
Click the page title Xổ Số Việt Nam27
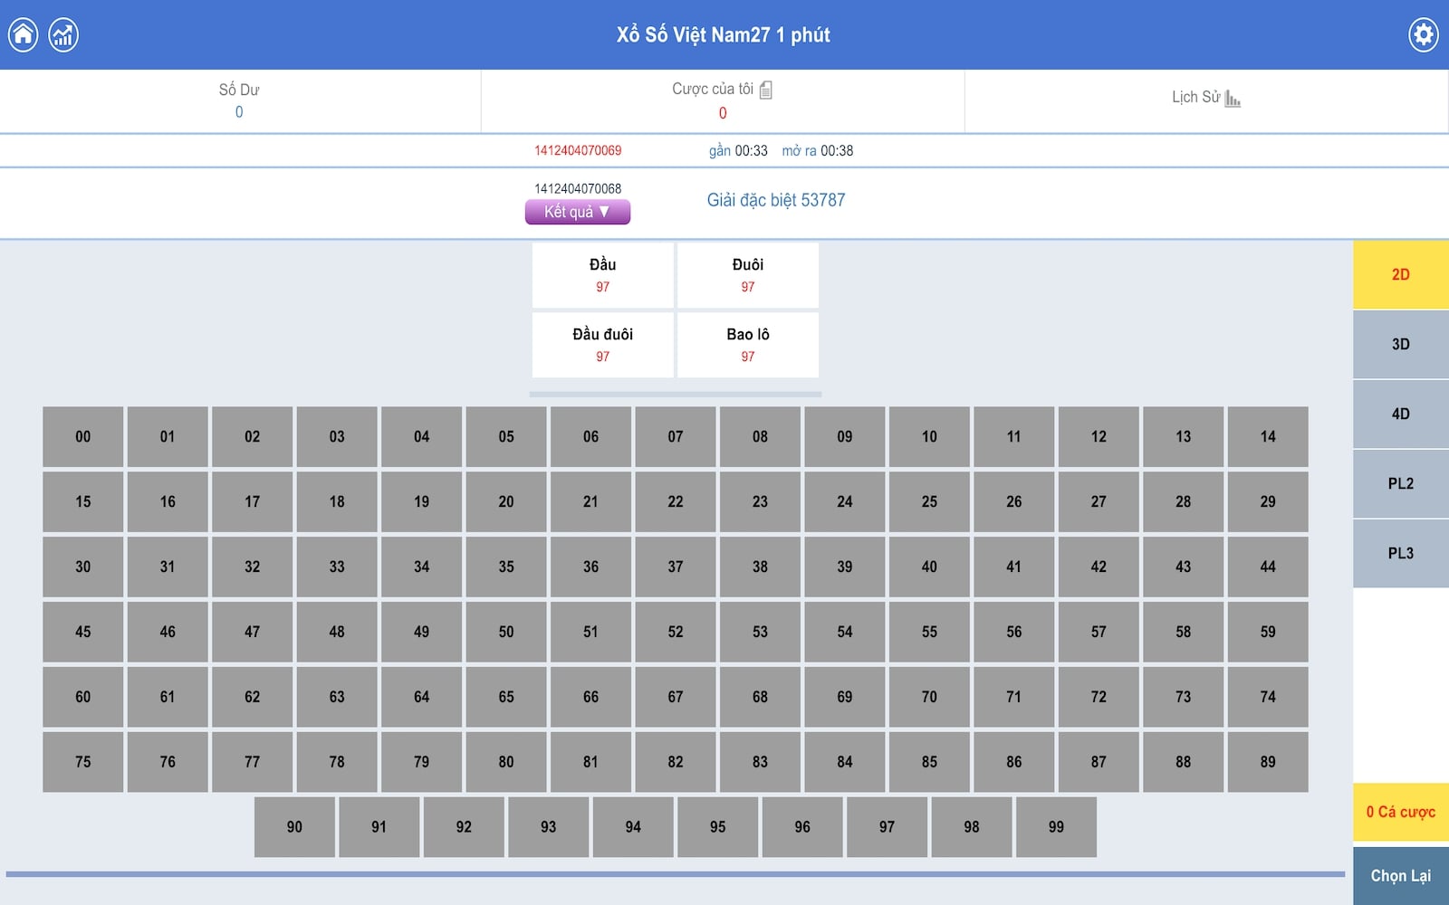723,35
